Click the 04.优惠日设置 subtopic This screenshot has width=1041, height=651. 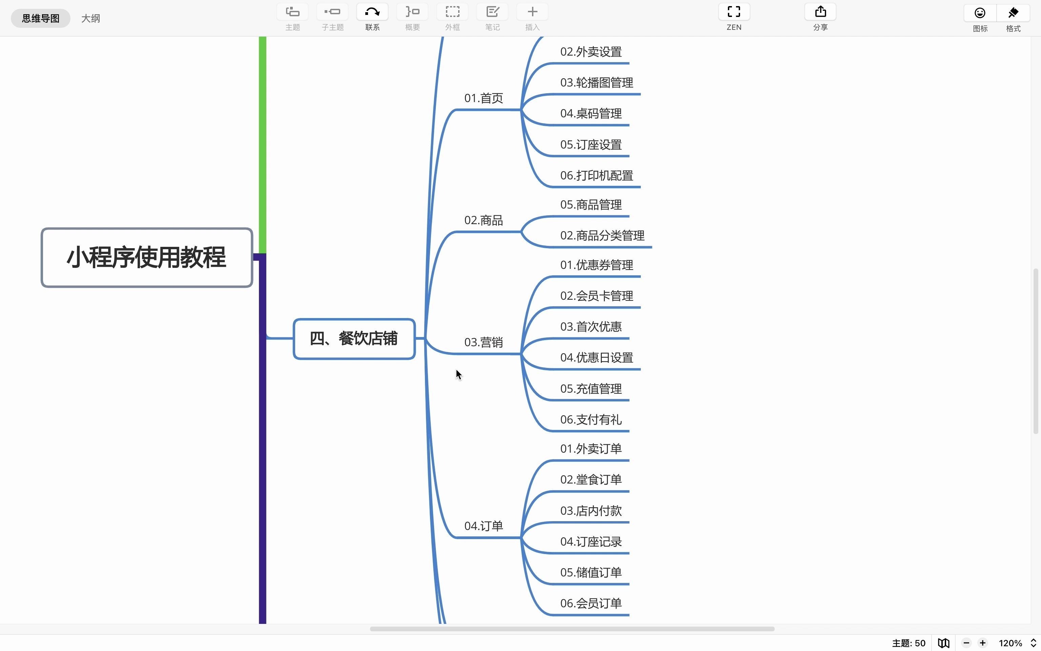[x=596, y=358]
